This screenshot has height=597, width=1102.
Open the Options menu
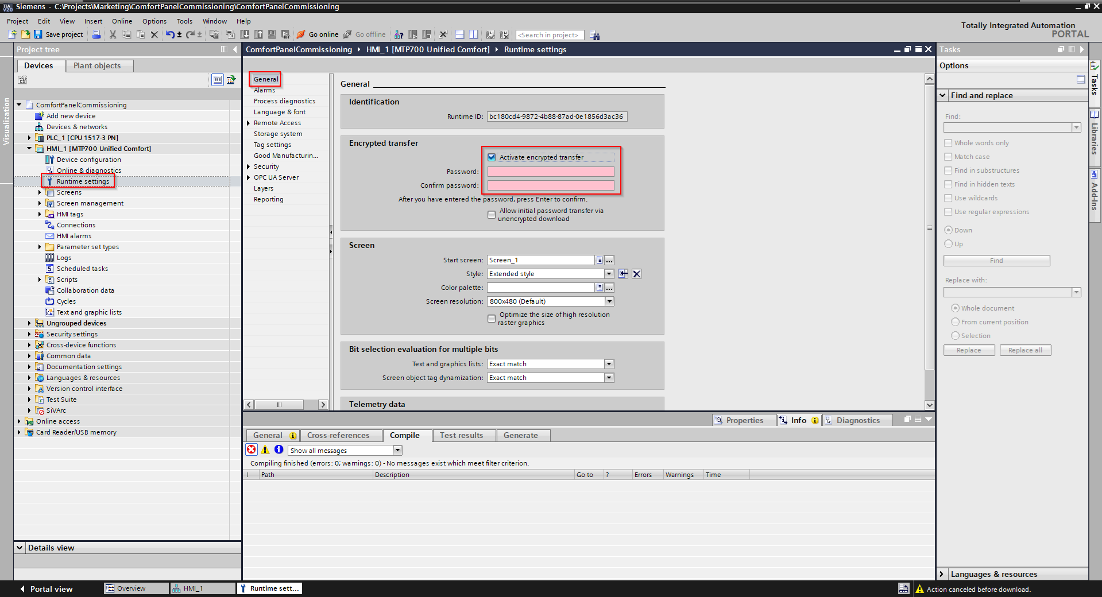[154, 21]
